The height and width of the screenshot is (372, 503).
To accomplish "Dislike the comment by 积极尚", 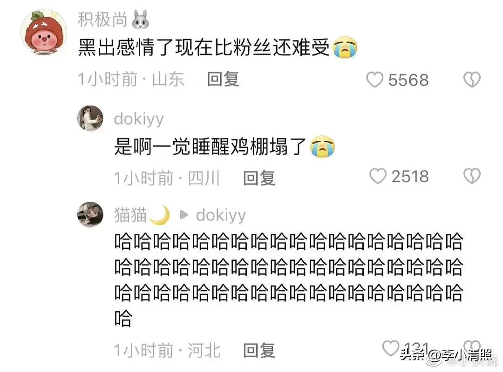I will (x=472, y=80).
